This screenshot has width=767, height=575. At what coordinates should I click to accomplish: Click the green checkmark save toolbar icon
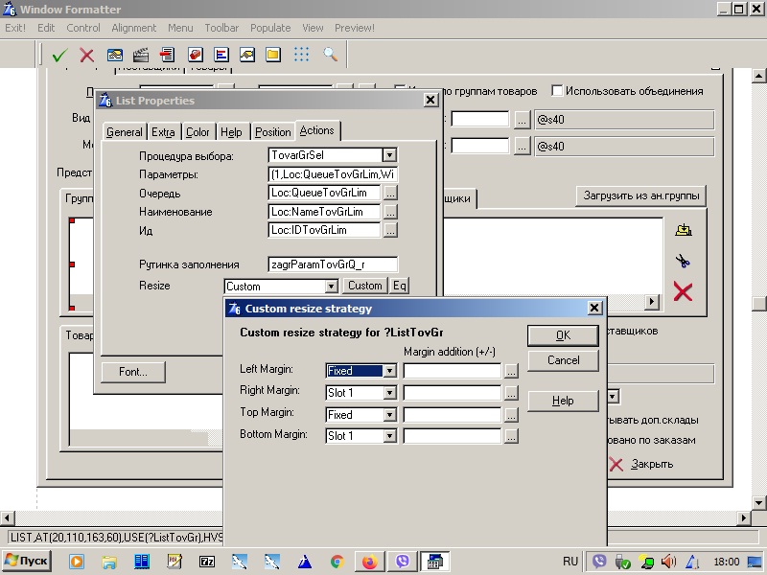pos(59,55)
